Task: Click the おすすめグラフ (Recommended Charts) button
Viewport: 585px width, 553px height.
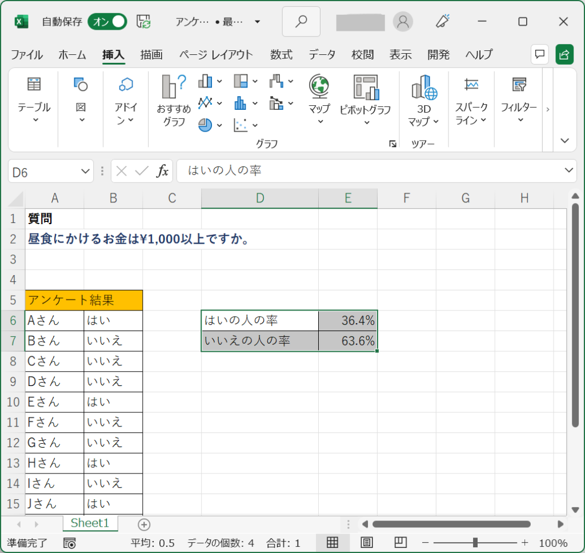Action: 174,100
